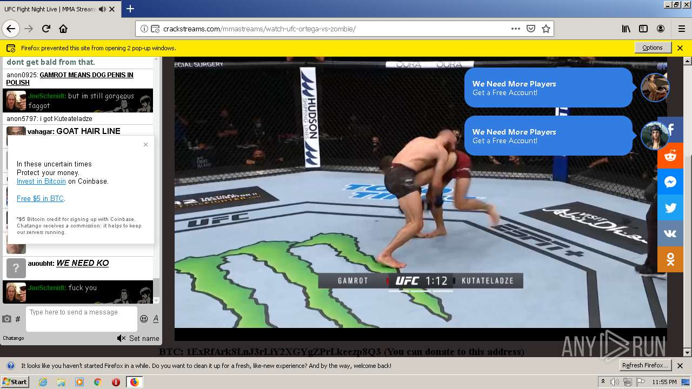
Task: Open the Firefox home page
Action: tap(63, 29)
